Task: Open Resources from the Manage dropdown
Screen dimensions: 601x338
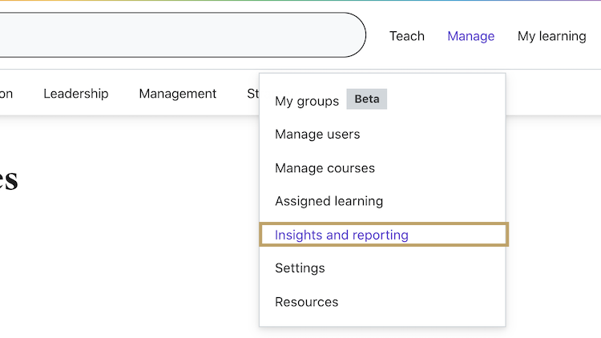Action: click(x=306, y=302)
